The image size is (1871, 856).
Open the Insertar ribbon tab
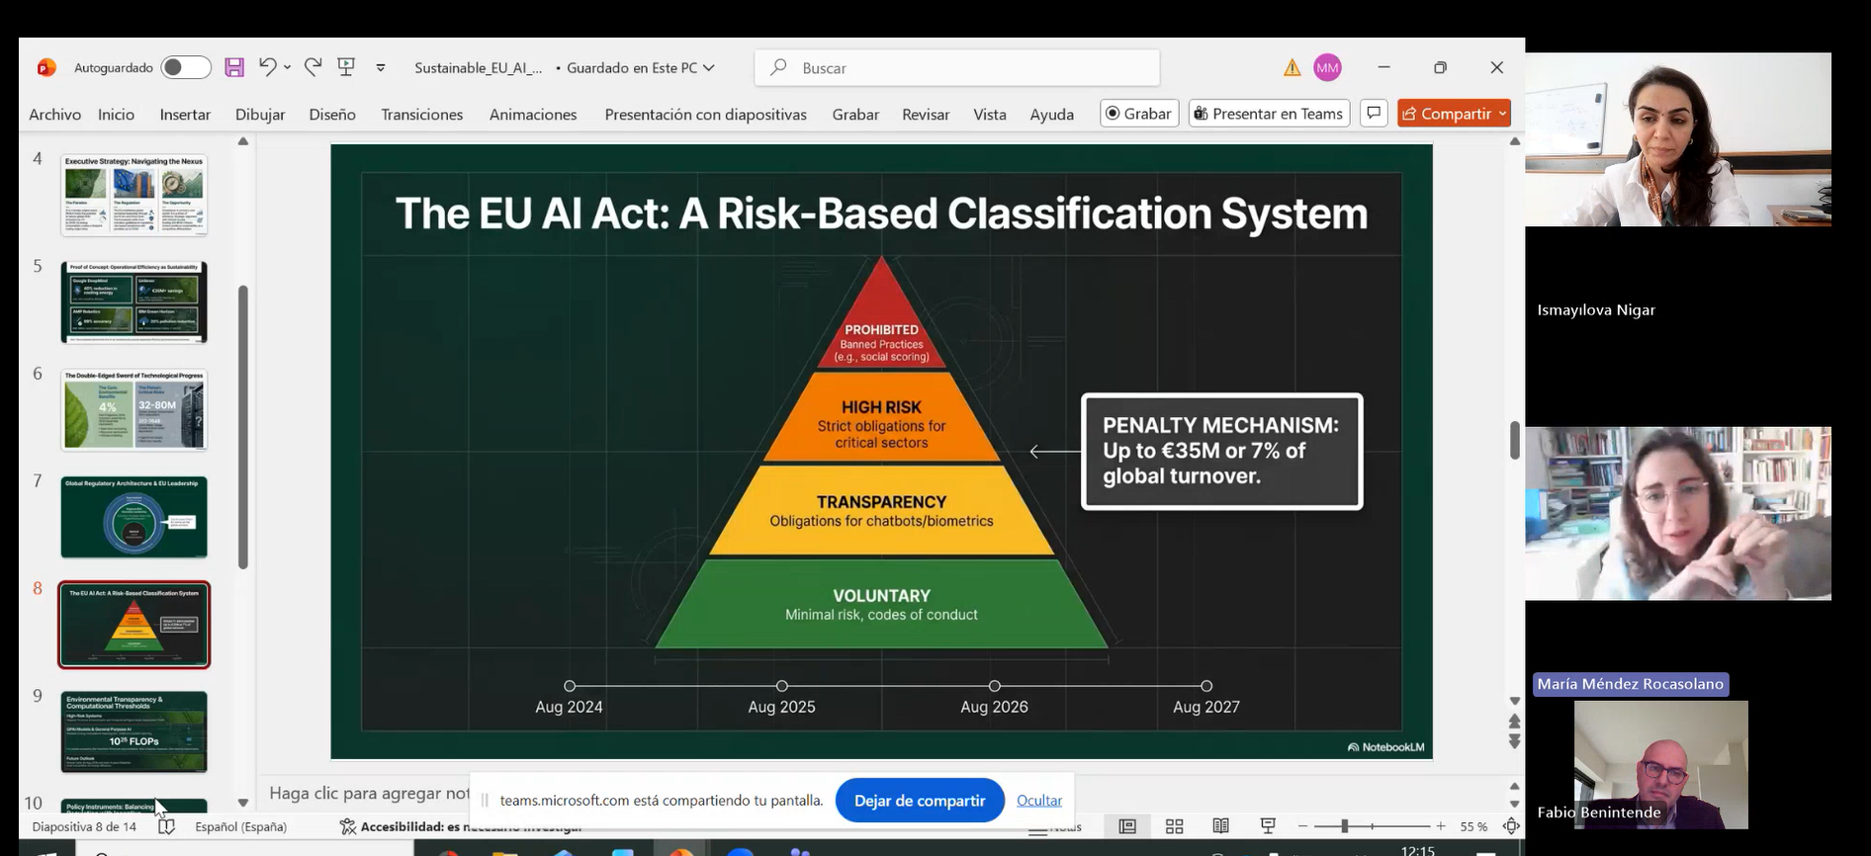185,115
